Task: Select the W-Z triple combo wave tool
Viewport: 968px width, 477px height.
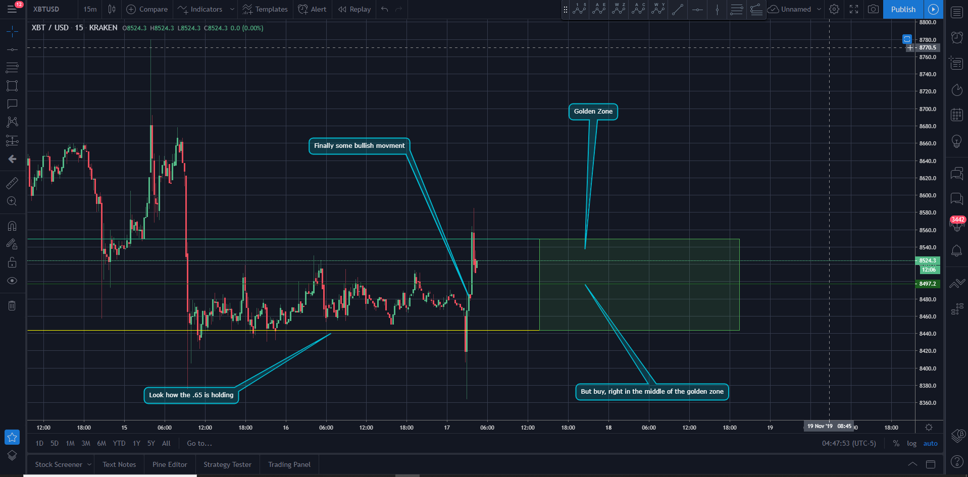Action: (619, 9)
